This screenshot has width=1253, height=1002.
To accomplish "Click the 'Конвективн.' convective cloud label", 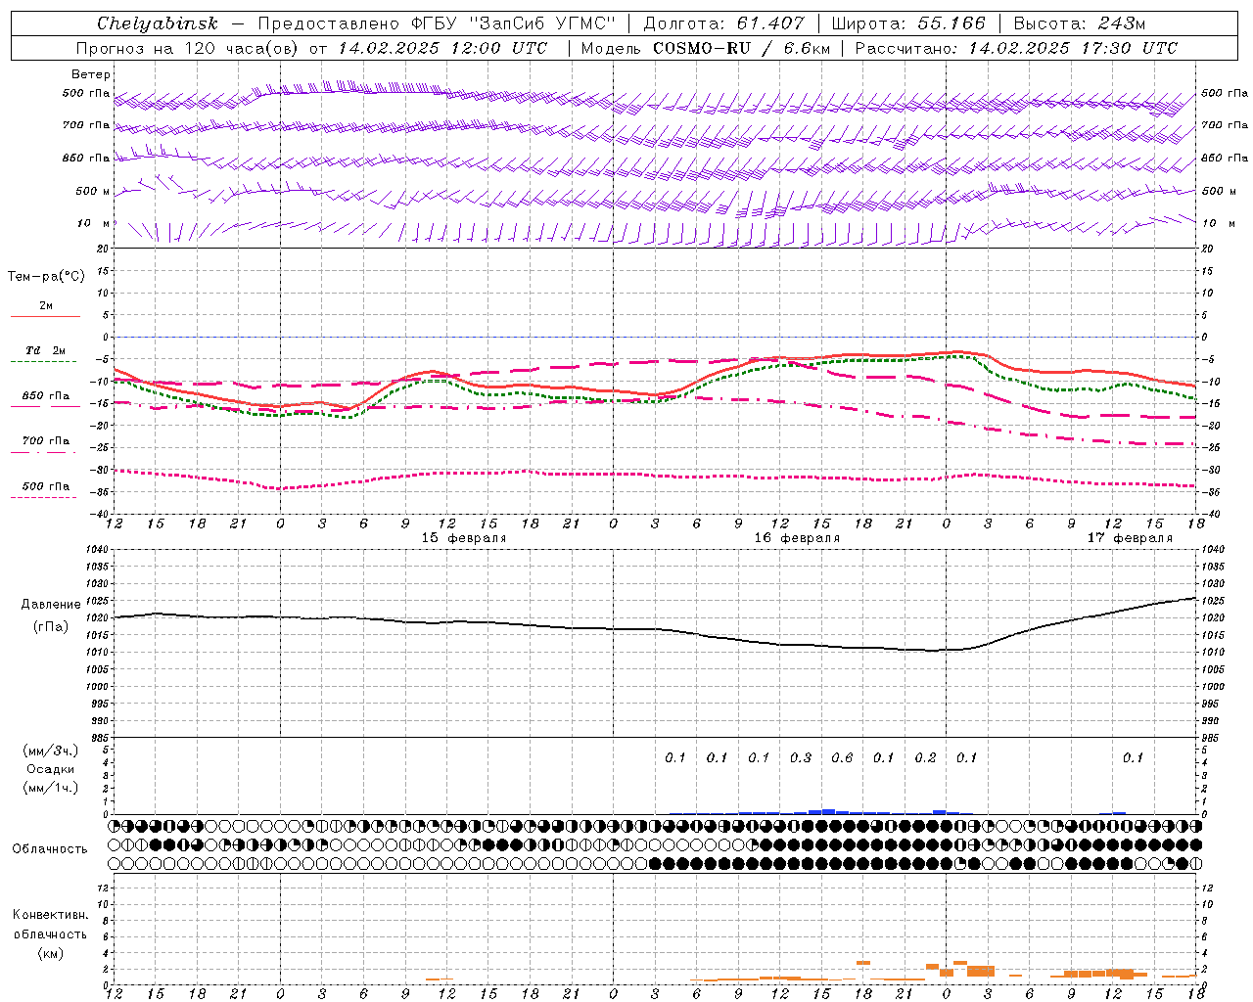I will 51,915.
